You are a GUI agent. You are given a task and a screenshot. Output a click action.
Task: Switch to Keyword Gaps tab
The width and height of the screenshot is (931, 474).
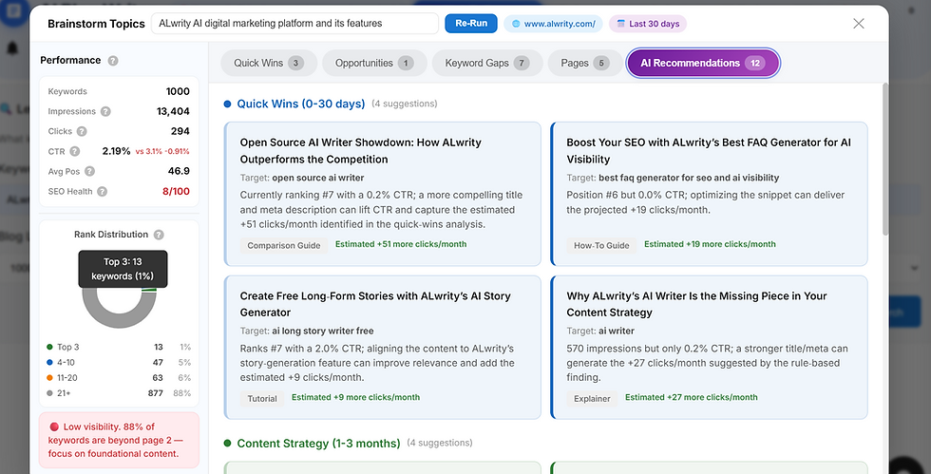[487, 63]
